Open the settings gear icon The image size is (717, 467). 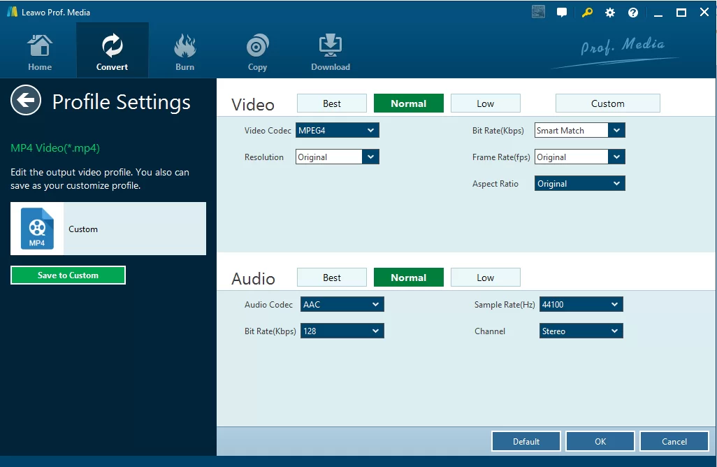610,13
